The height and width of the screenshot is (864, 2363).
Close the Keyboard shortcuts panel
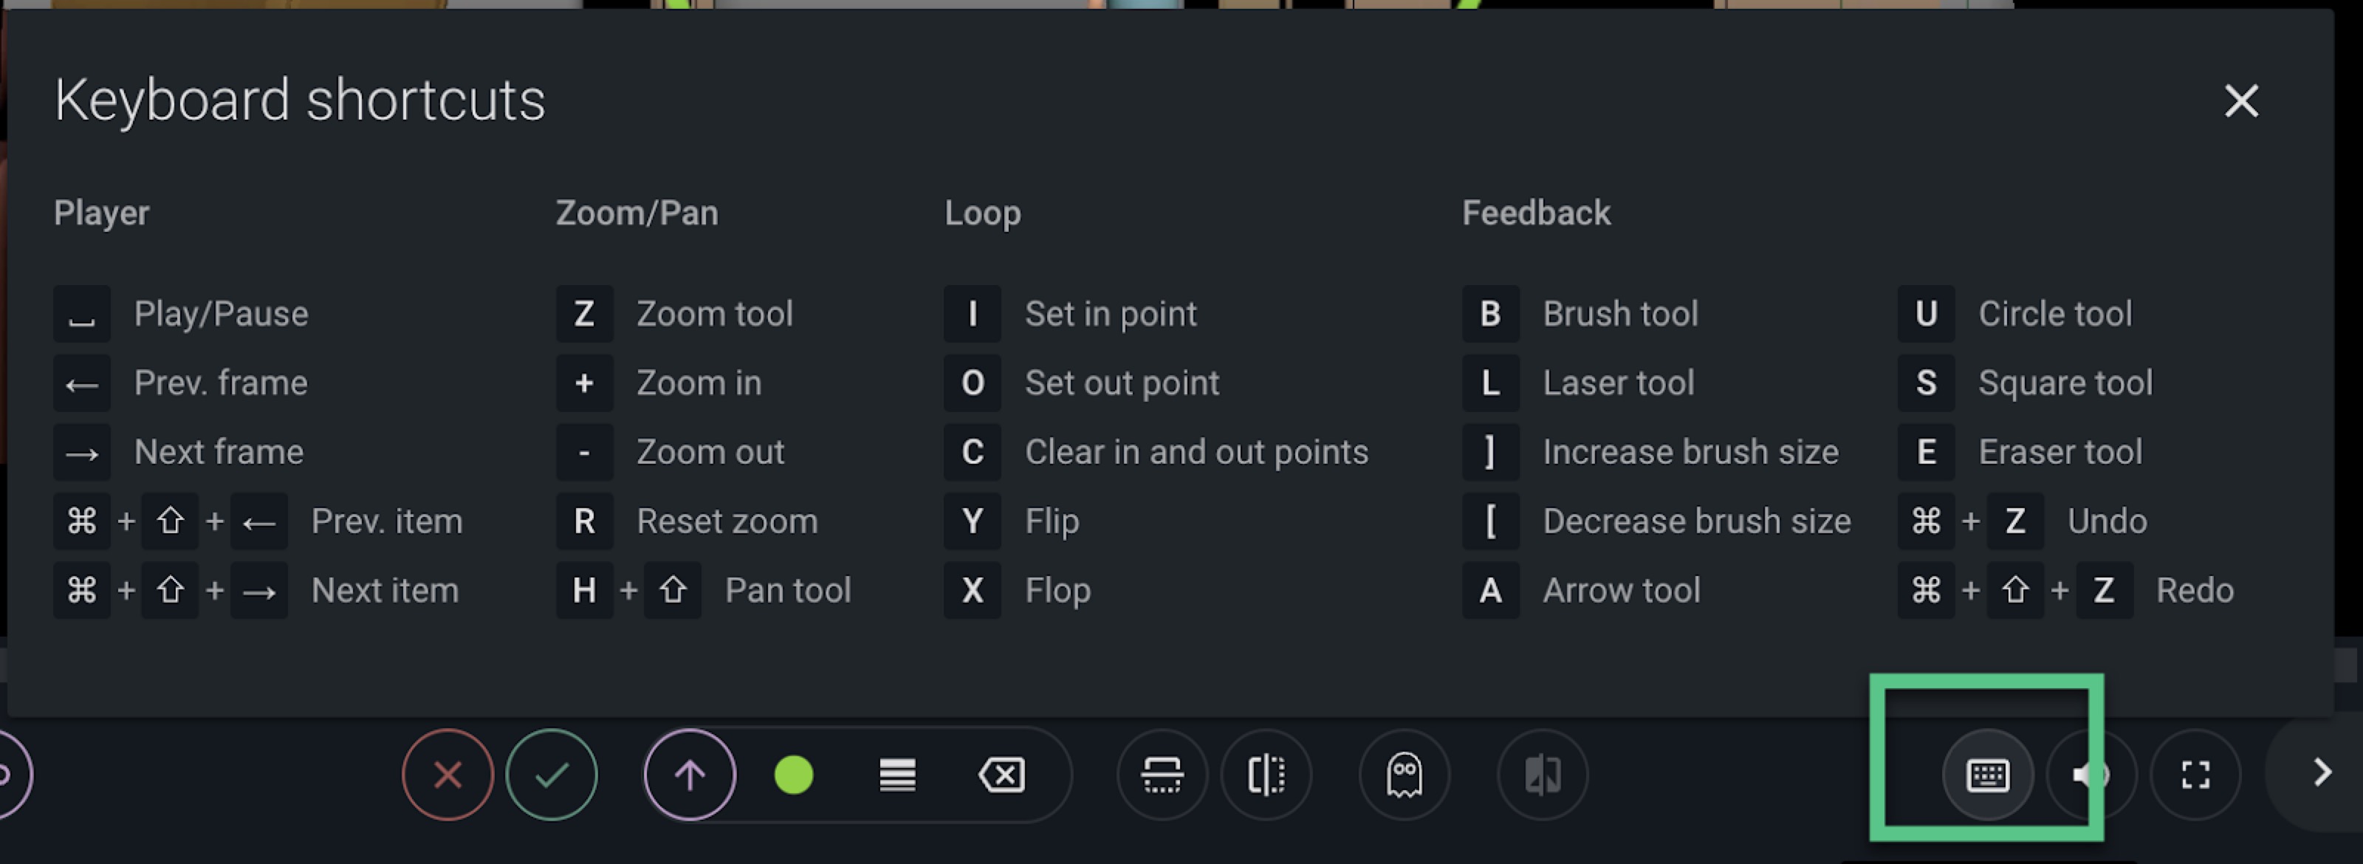pos(2241,101)
